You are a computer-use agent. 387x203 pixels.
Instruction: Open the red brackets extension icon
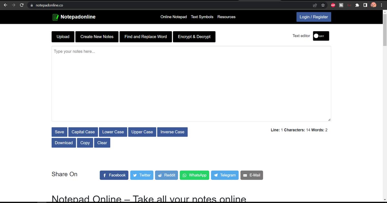(x=349, y=5)
